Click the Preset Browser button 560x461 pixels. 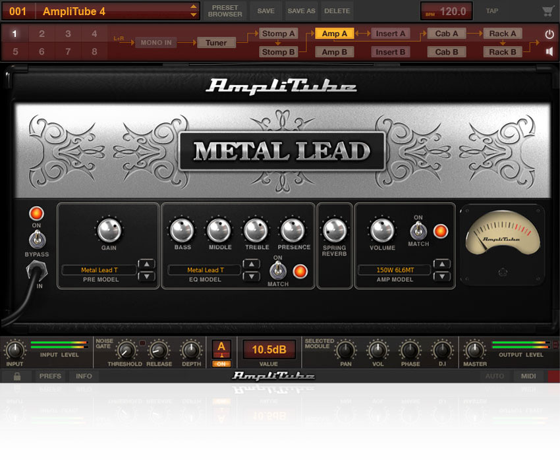[x=225, y=11]
